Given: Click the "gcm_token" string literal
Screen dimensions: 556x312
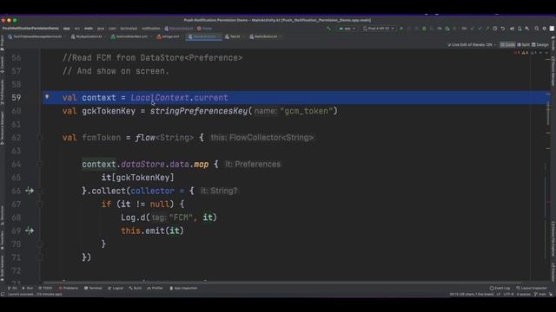Looking at the screenshot, I should coord(307,111).
